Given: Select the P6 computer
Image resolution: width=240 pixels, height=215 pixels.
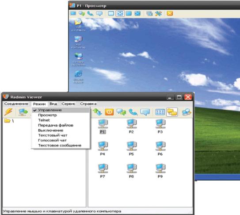Looking at the screenshot, I should pos(160,149).
